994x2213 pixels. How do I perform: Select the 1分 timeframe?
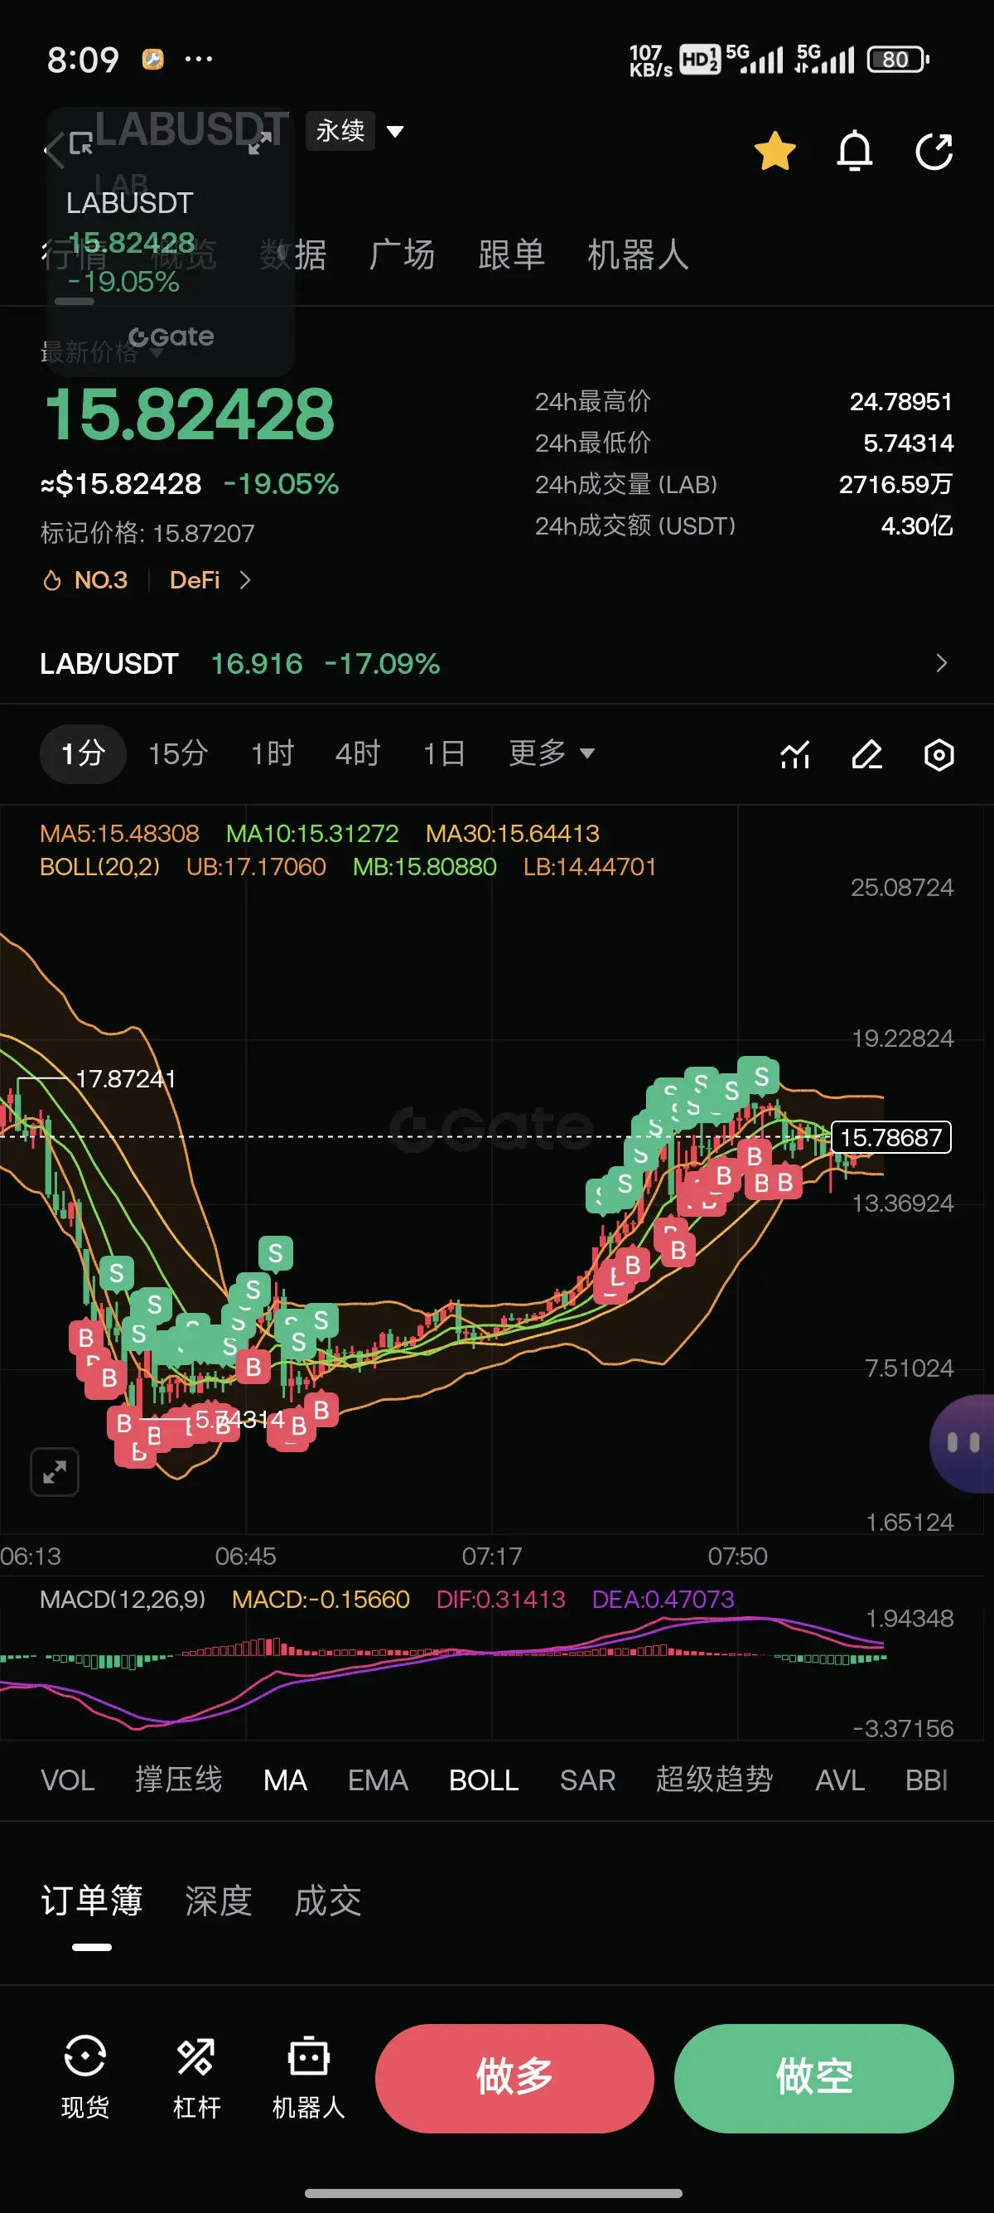(84, 753)
